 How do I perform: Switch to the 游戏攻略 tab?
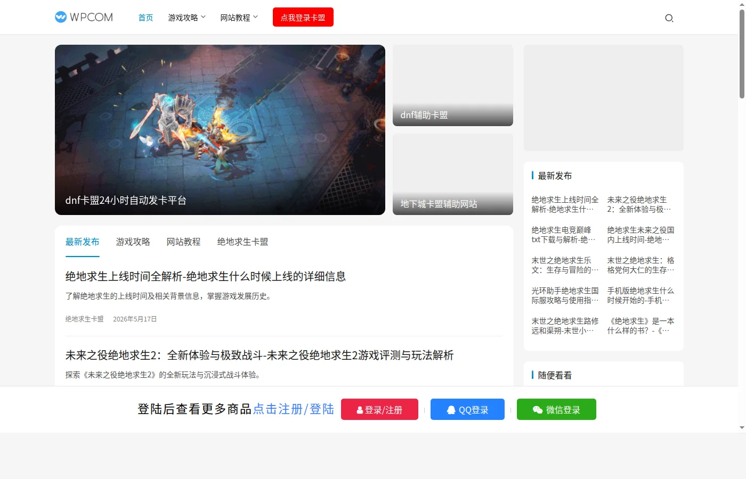(x=133, y=242)
